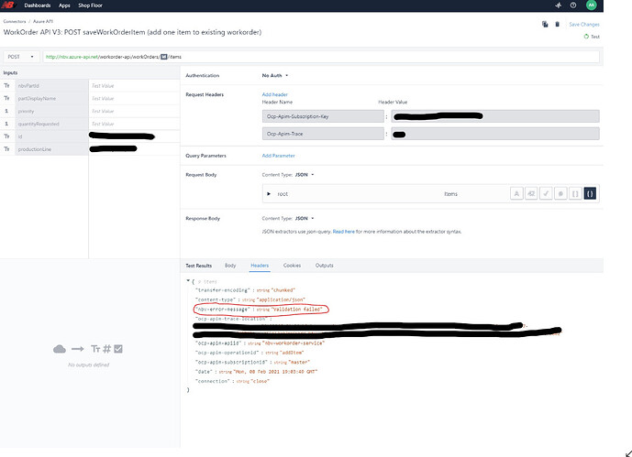
Task: Click the cloud icon in outputs placeholder
Action: [x=60, y=349]
